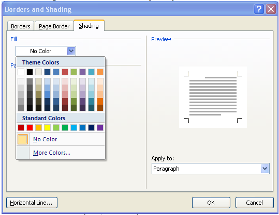Viewport: 279px width, 215px height.
Task: Pick the orange theme color swatch
Action: (100, 72)
